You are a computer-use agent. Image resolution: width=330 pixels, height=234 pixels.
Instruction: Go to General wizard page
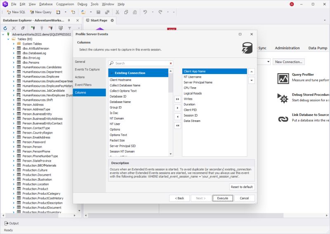click(x=89, y=62)
